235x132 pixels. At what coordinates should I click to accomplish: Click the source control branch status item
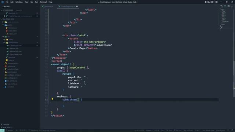point(10,131)
